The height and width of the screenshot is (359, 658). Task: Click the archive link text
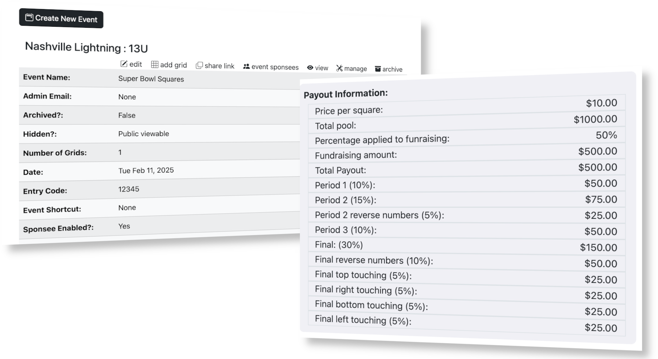coord(392,69)
